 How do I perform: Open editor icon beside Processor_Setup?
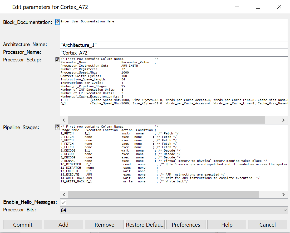(x=57, y=60)
